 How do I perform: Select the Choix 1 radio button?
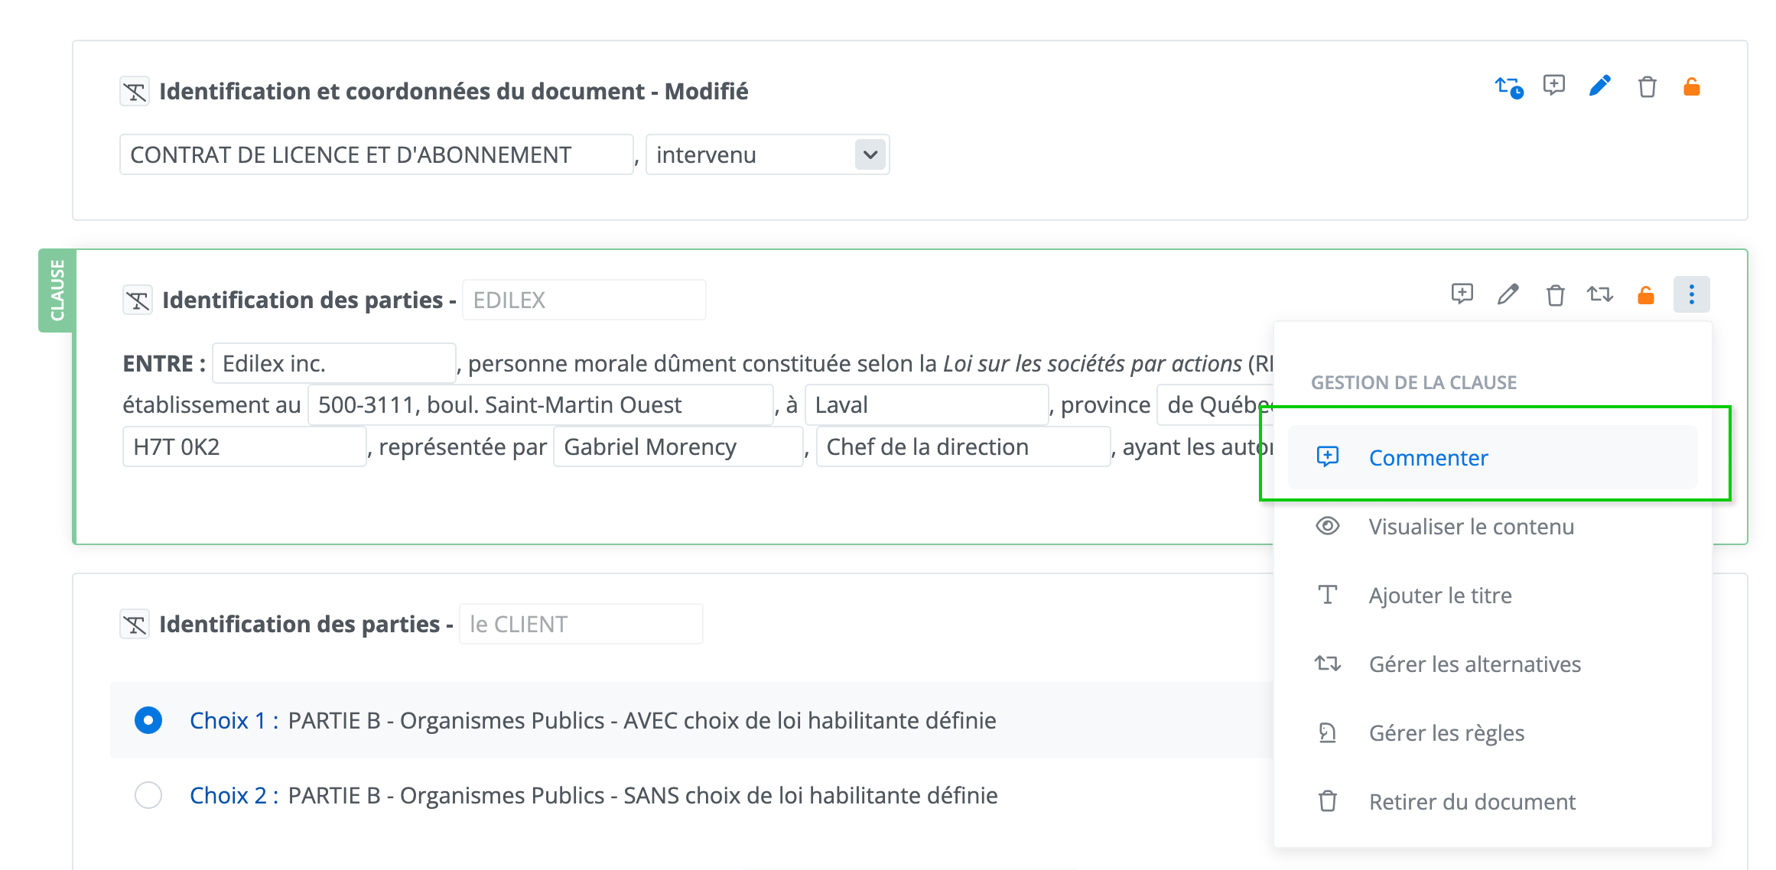coord(148,720)
